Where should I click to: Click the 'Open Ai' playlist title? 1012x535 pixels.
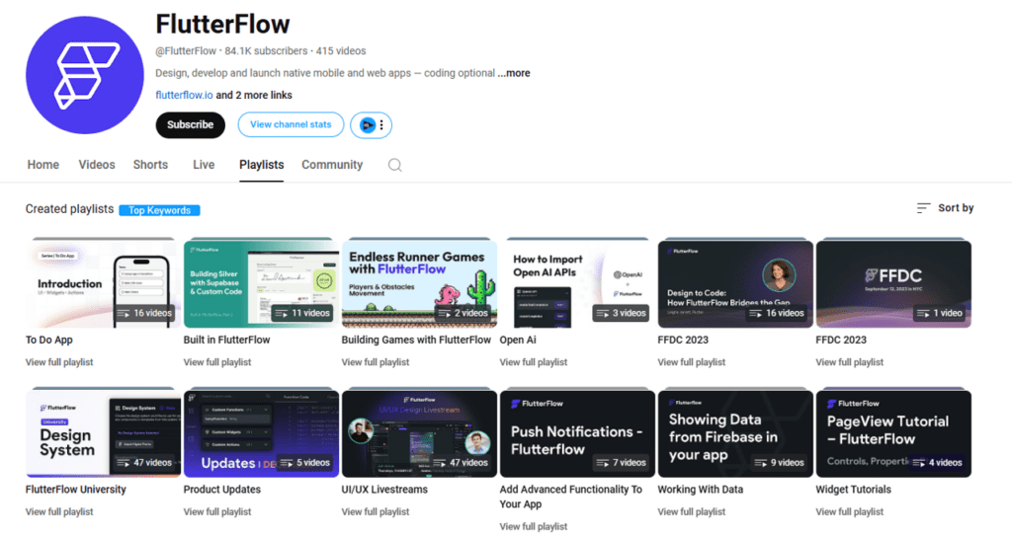[x=518, y=340]
